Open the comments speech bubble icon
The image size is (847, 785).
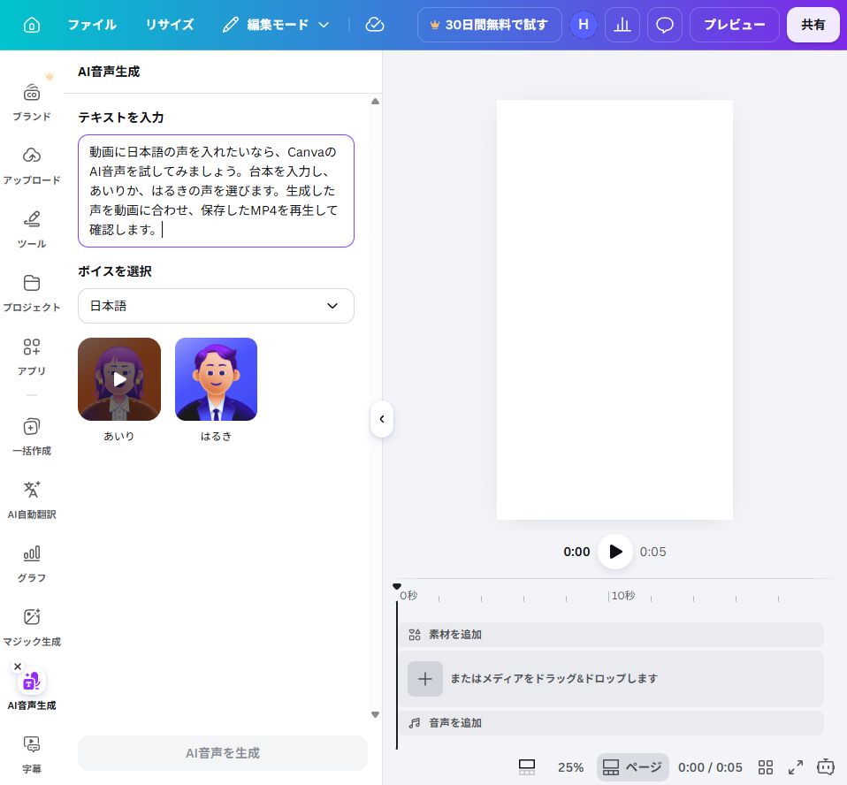coord(664,25)
